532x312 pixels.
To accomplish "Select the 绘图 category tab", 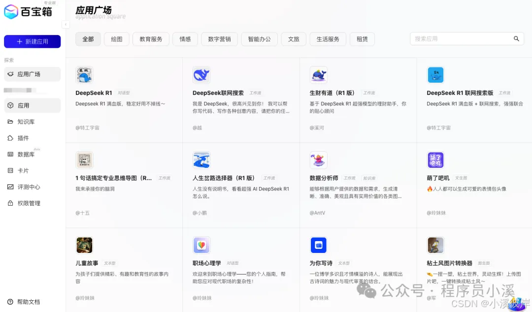I will pos(117,39).
